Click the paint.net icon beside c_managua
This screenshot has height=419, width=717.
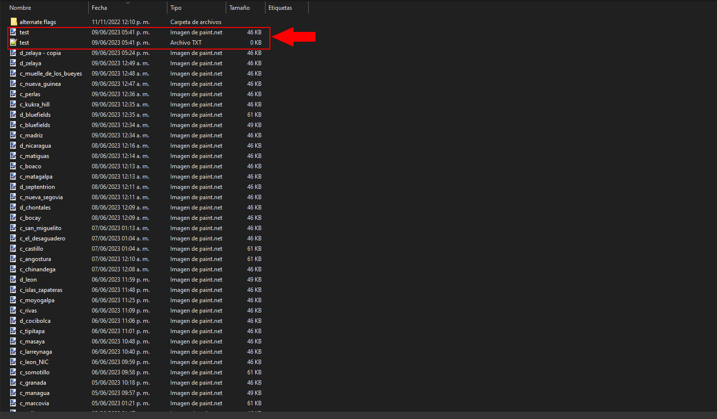click(13, 393)
